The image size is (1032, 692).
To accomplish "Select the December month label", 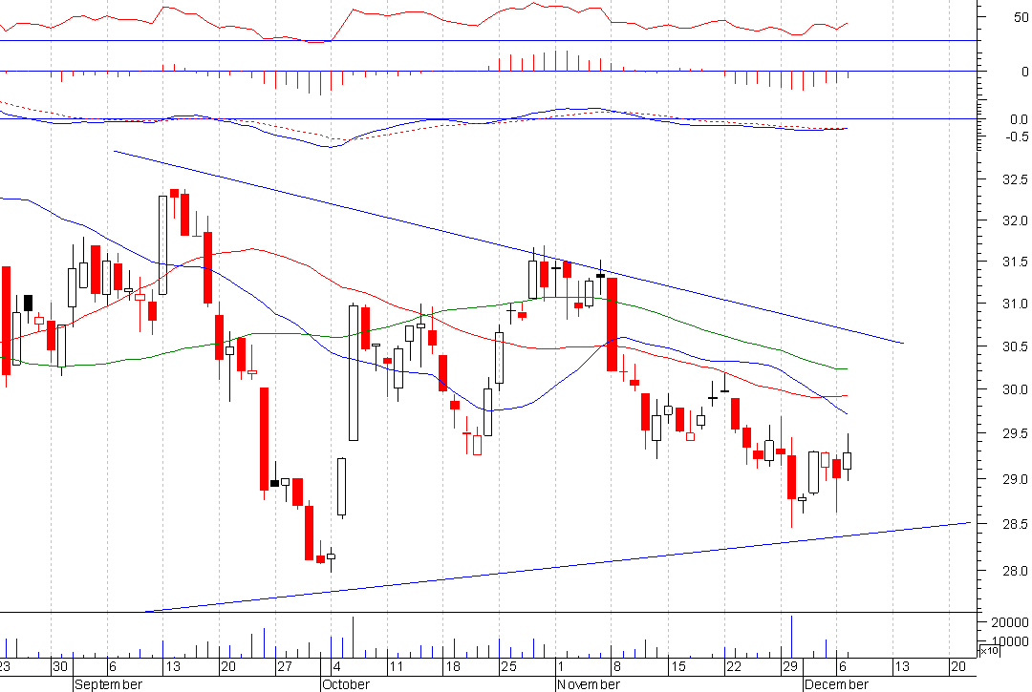I will [x=836, y=684].
